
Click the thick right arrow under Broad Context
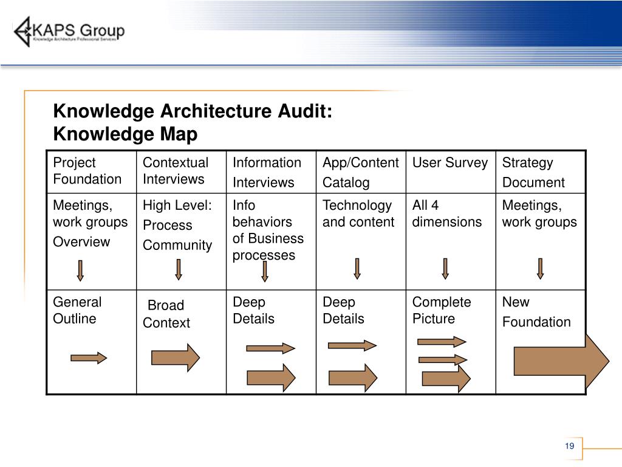(176, 358)
